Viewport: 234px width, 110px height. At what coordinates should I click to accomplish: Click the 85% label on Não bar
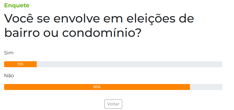point(97,87)
